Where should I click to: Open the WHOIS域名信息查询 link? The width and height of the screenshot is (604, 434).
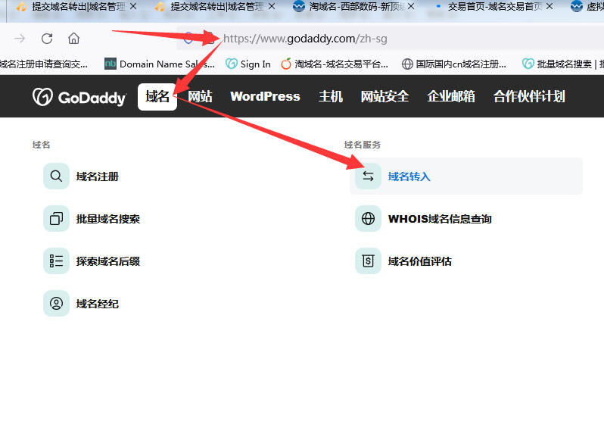tap(440, 219)
